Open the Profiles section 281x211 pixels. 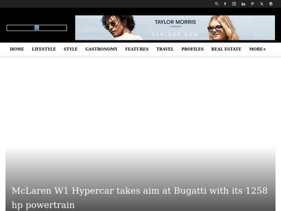(x=192, y=49)
